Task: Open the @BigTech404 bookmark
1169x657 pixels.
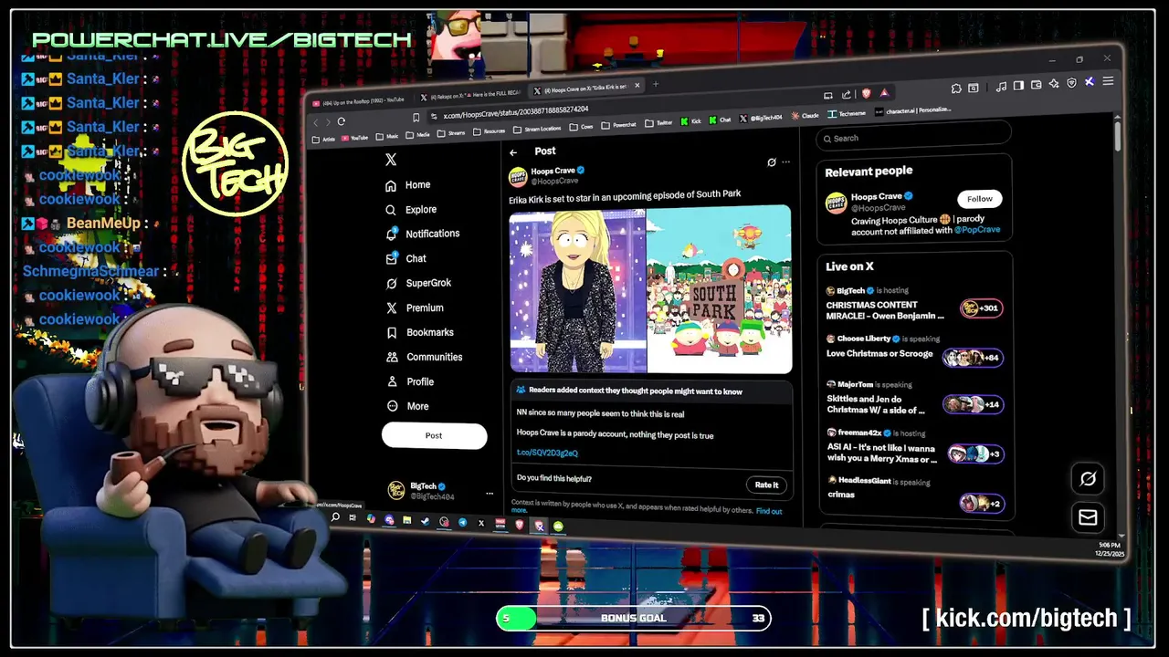Action: pyautogui.click(x=760, y=118)
